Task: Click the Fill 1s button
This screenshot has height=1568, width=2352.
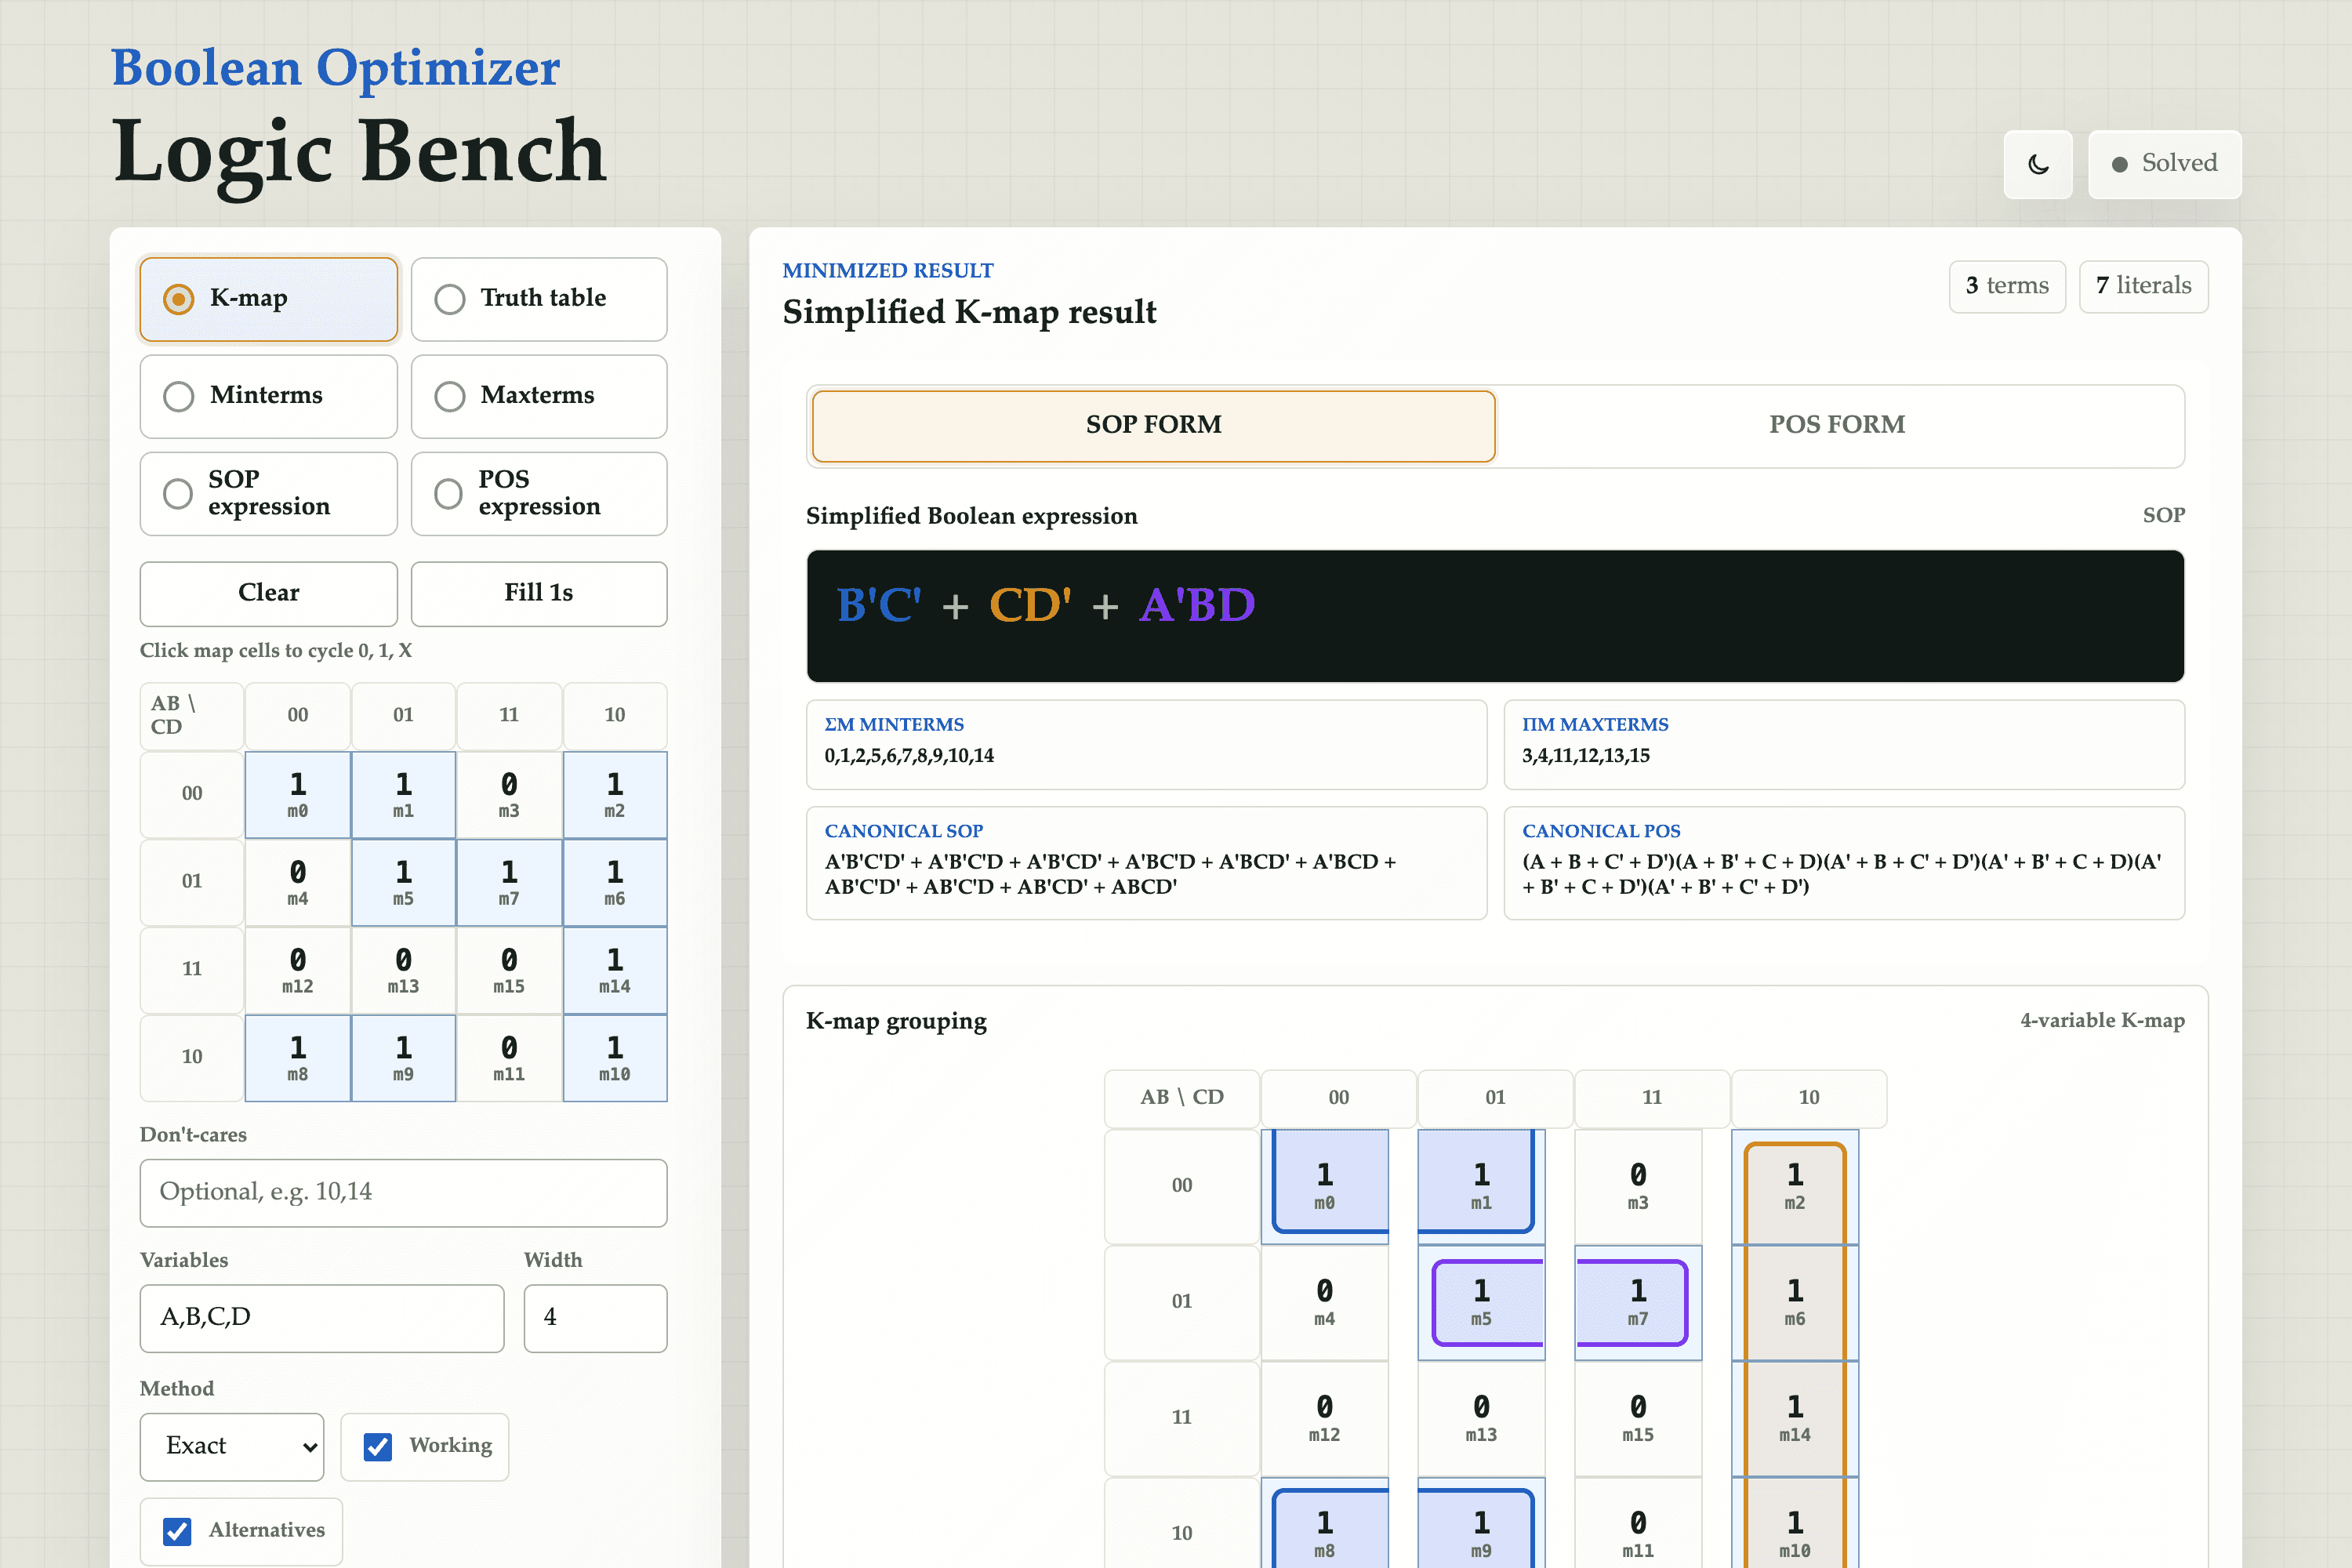Action: (x=539, y=593)
